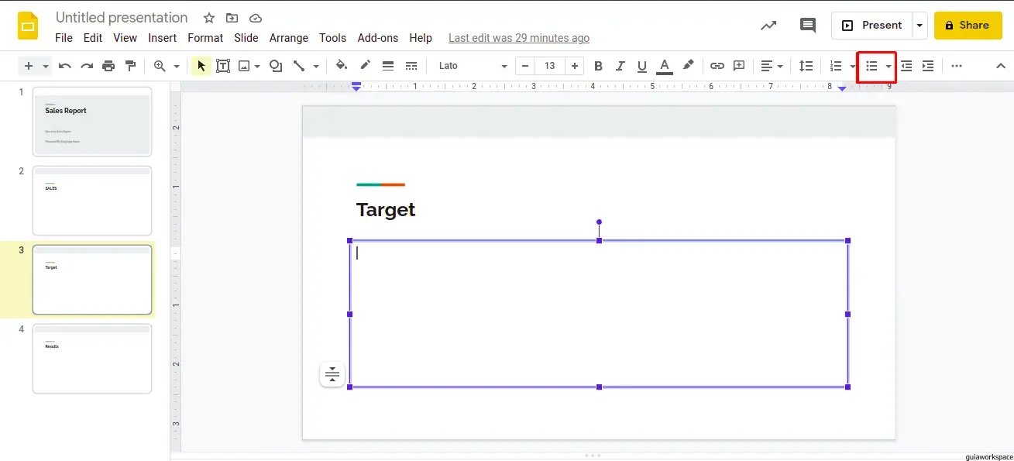Open the Present options dropdown arrow
This screenshot has width=1014, height=461.
pyautogui.click(x=919, y=26)
